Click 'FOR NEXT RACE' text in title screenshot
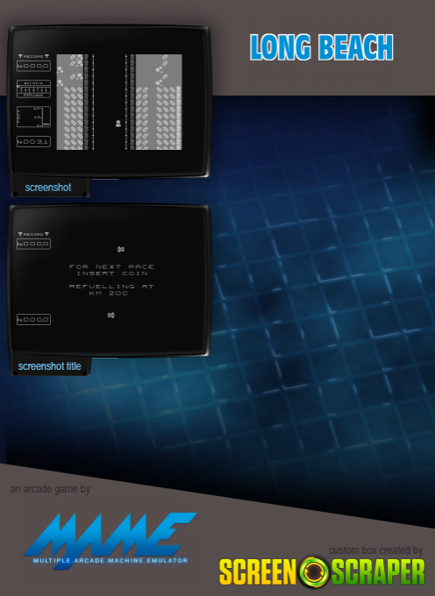The width and height of the screenshot is (435, 596). click(111, 266)
